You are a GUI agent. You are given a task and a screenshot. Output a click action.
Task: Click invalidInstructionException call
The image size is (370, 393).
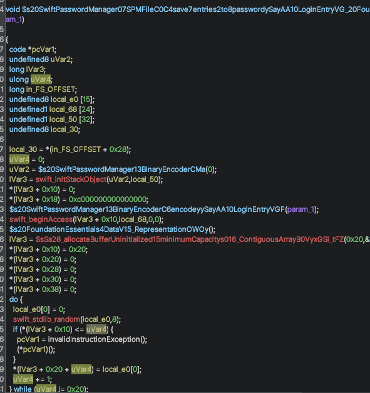[94, 339]
